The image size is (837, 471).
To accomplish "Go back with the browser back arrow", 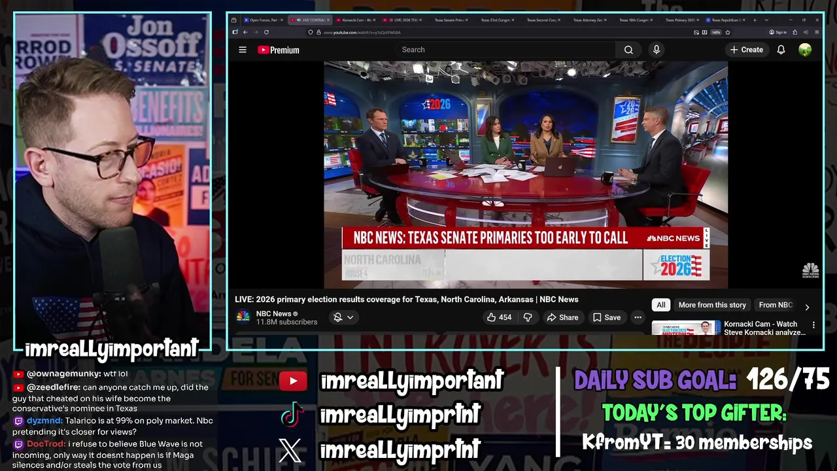I will tap(246, 32).
